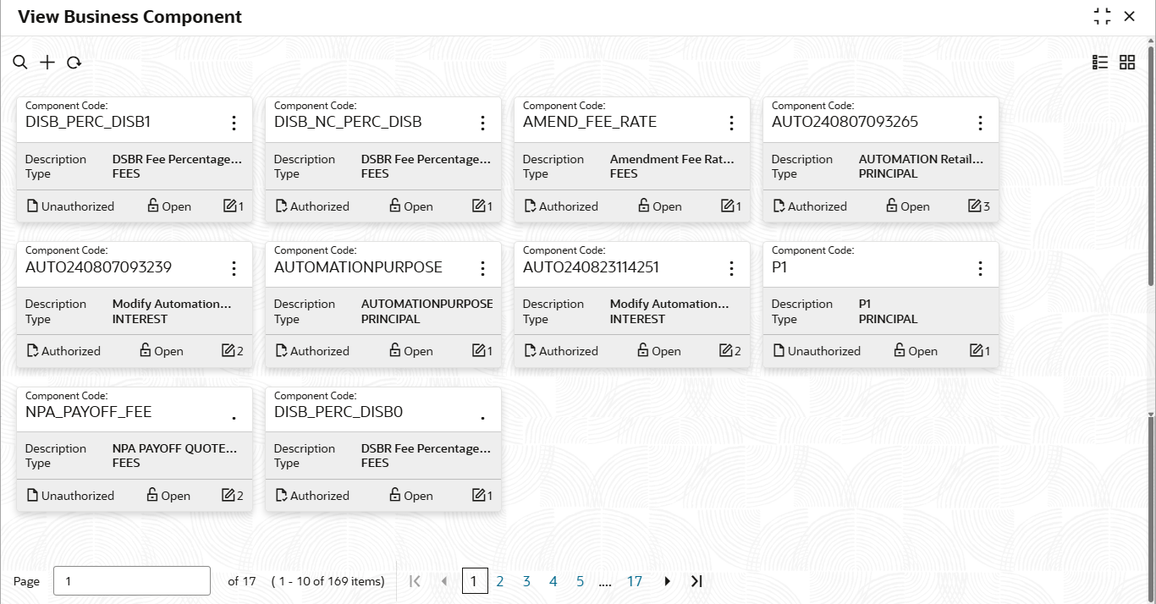Open options menu for AMEND_FEE_RATE card
The width and height of the screenshot is (1156, 604).
(732, 124)
